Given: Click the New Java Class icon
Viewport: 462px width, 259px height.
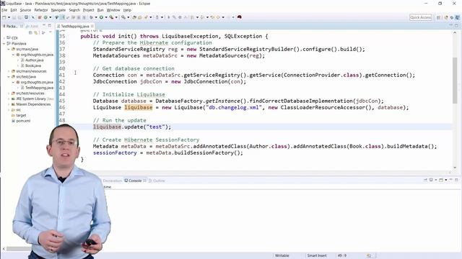Looking at the screenshot, I should coord(45,17).
